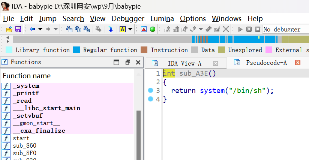Click the Open file toolbar icon
Image resolution: width=309 pixels, height=160 pixels.
point(9,29)
